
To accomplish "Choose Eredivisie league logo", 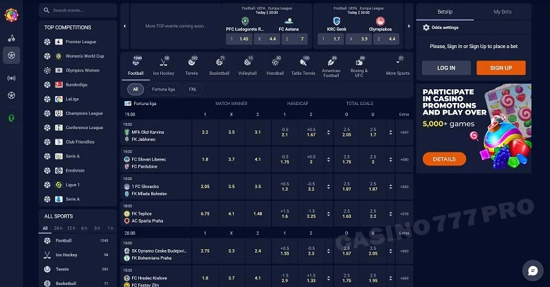I will tap(59, 171).
